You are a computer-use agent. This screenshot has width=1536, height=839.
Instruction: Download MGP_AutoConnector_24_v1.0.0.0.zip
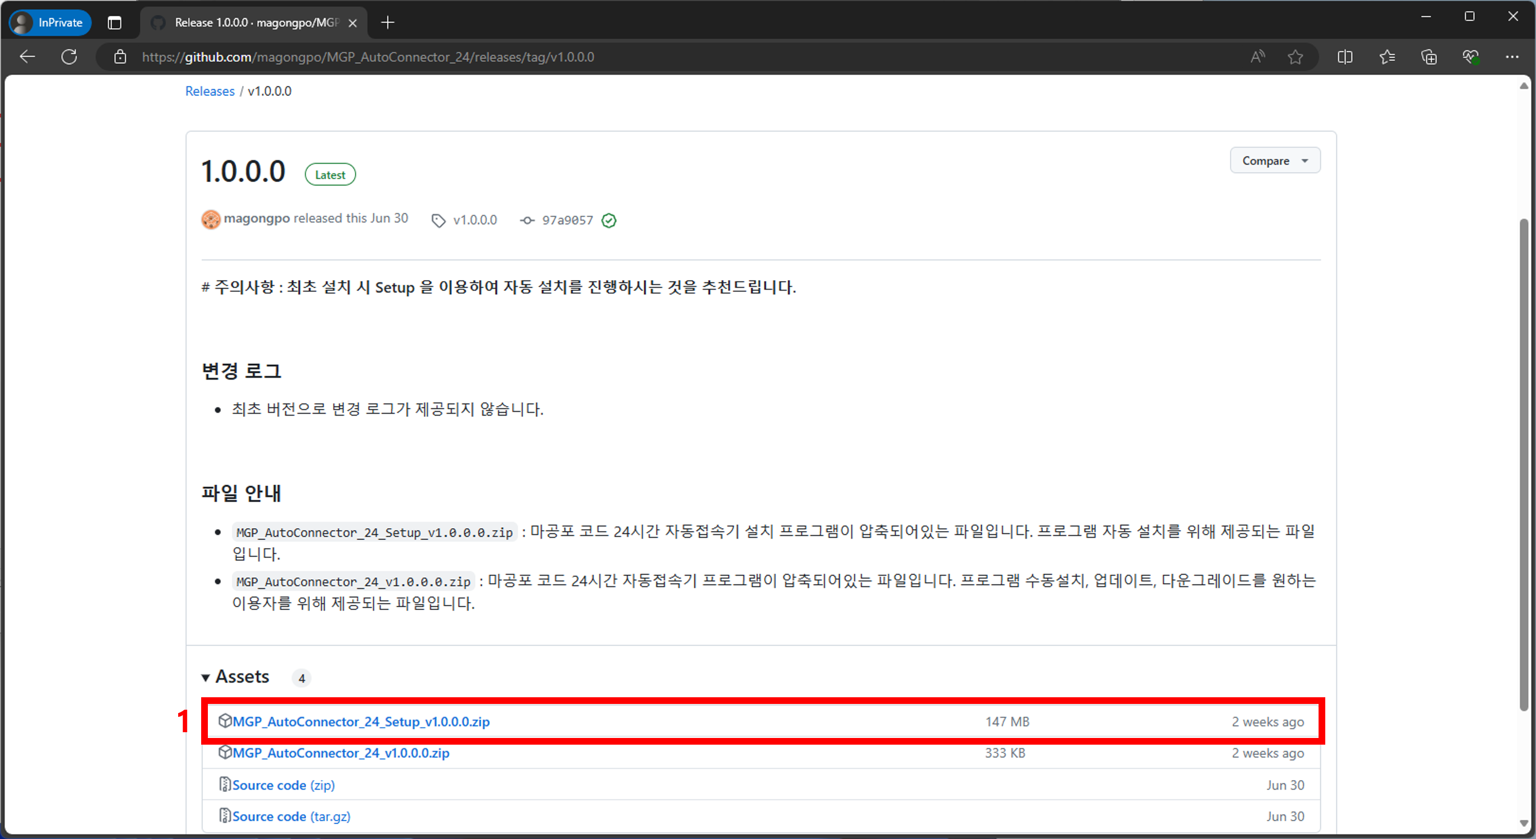341,753
